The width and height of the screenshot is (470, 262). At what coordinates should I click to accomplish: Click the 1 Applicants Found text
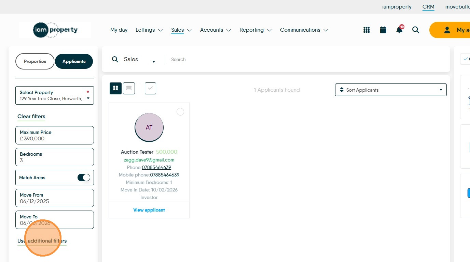[277, 90]
